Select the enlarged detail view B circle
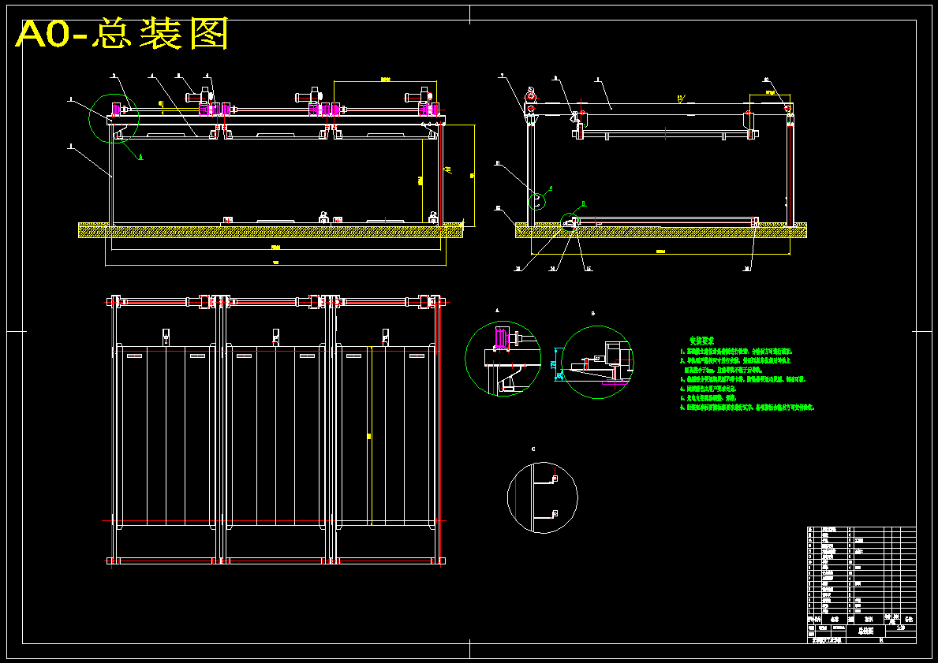This screenshot has width=938, height=663. [597, 363]
